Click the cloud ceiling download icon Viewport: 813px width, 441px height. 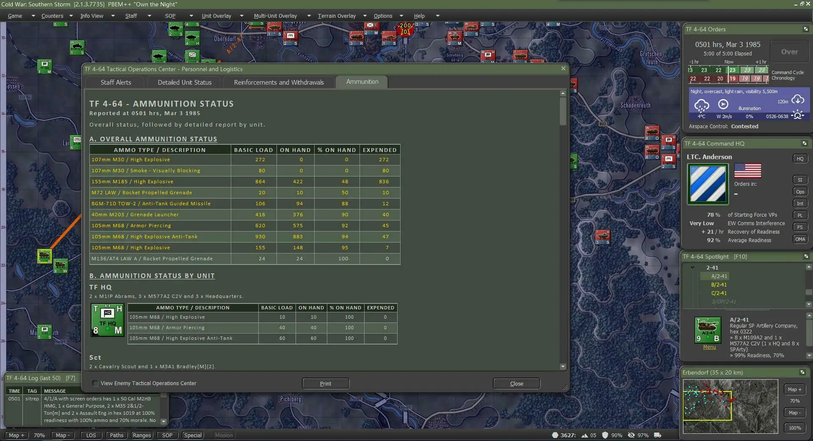coord(798,100)
